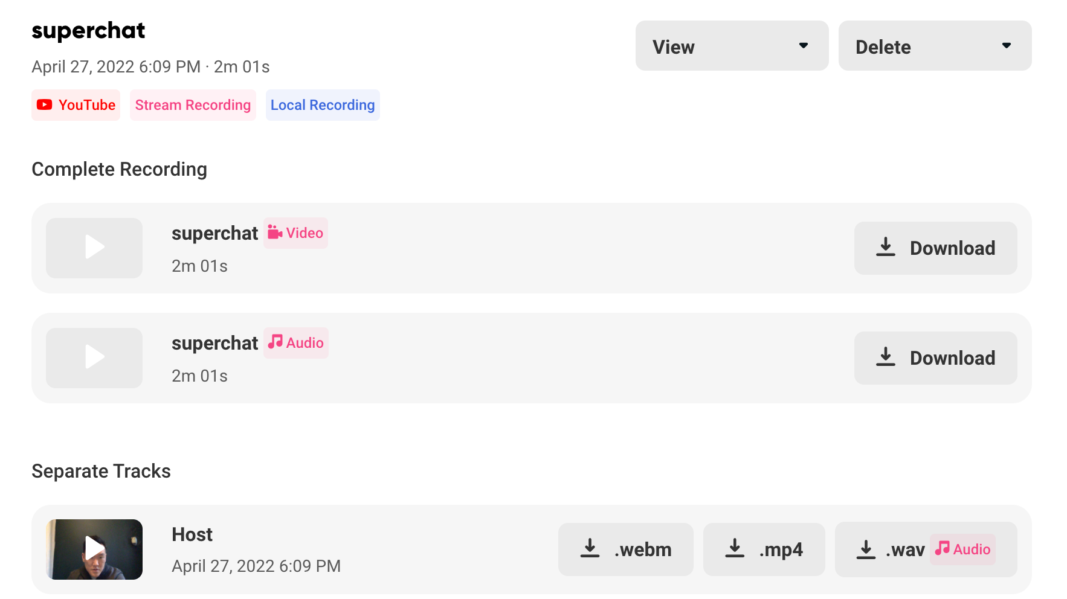This screenshot has height=599, width=1067.
Task: Download the superchat video recording
Action: 935,248
